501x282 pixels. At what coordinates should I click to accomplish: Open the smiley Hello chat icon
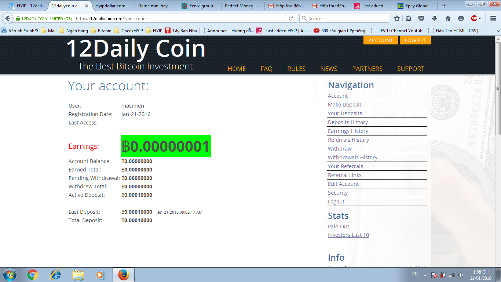coord(461,18)
